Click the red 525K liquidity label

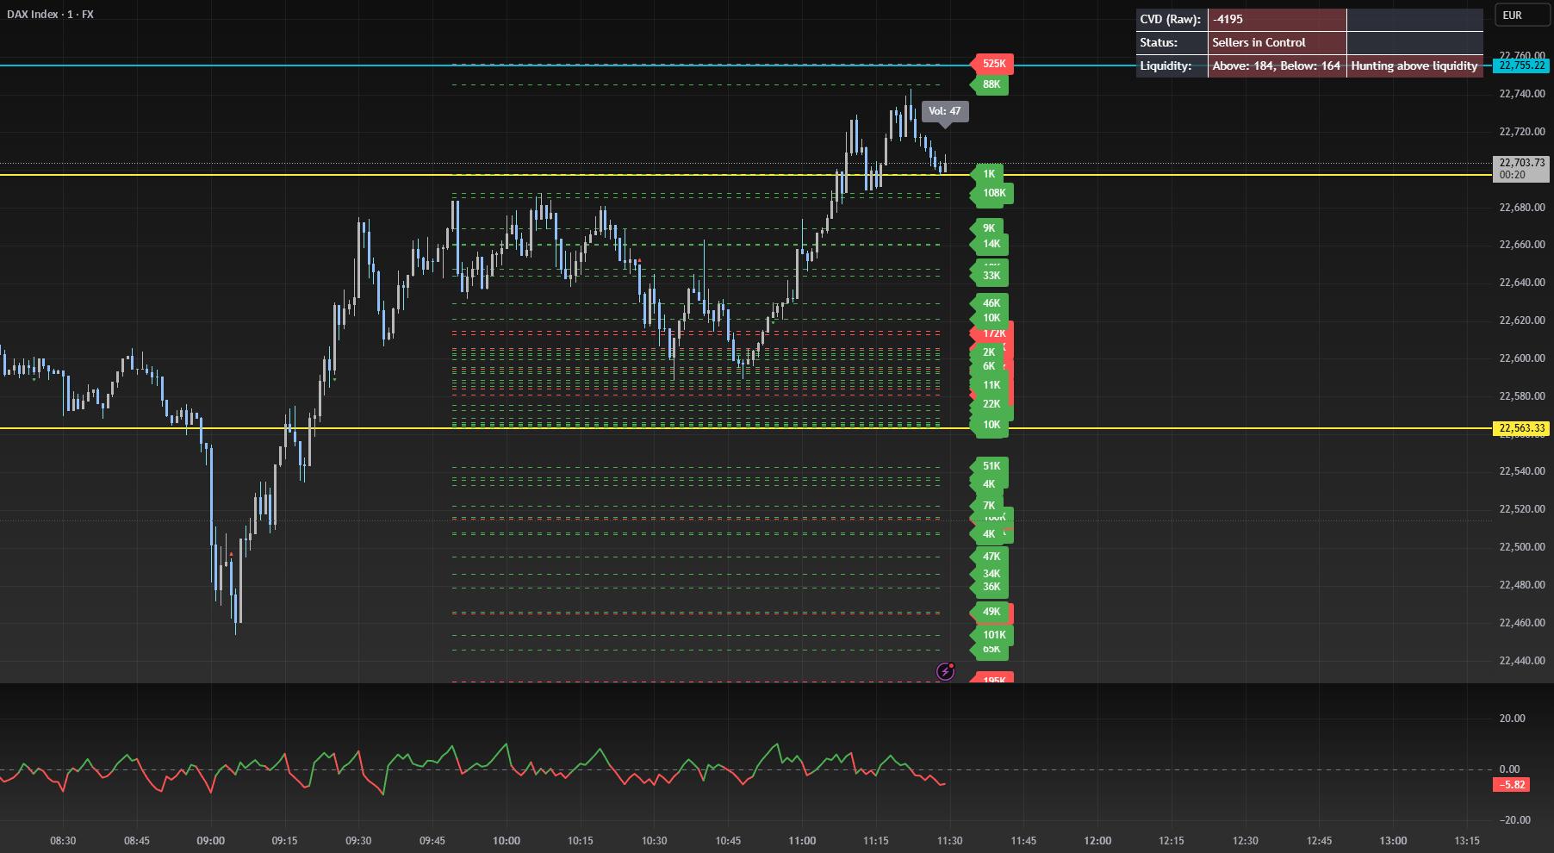993,64
